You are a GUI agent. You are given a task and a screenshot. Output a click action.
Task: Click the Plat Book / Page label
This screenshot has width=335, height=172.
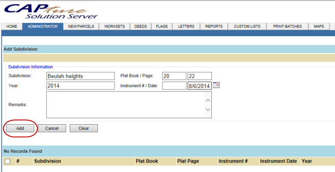click(x=137, y=76)
